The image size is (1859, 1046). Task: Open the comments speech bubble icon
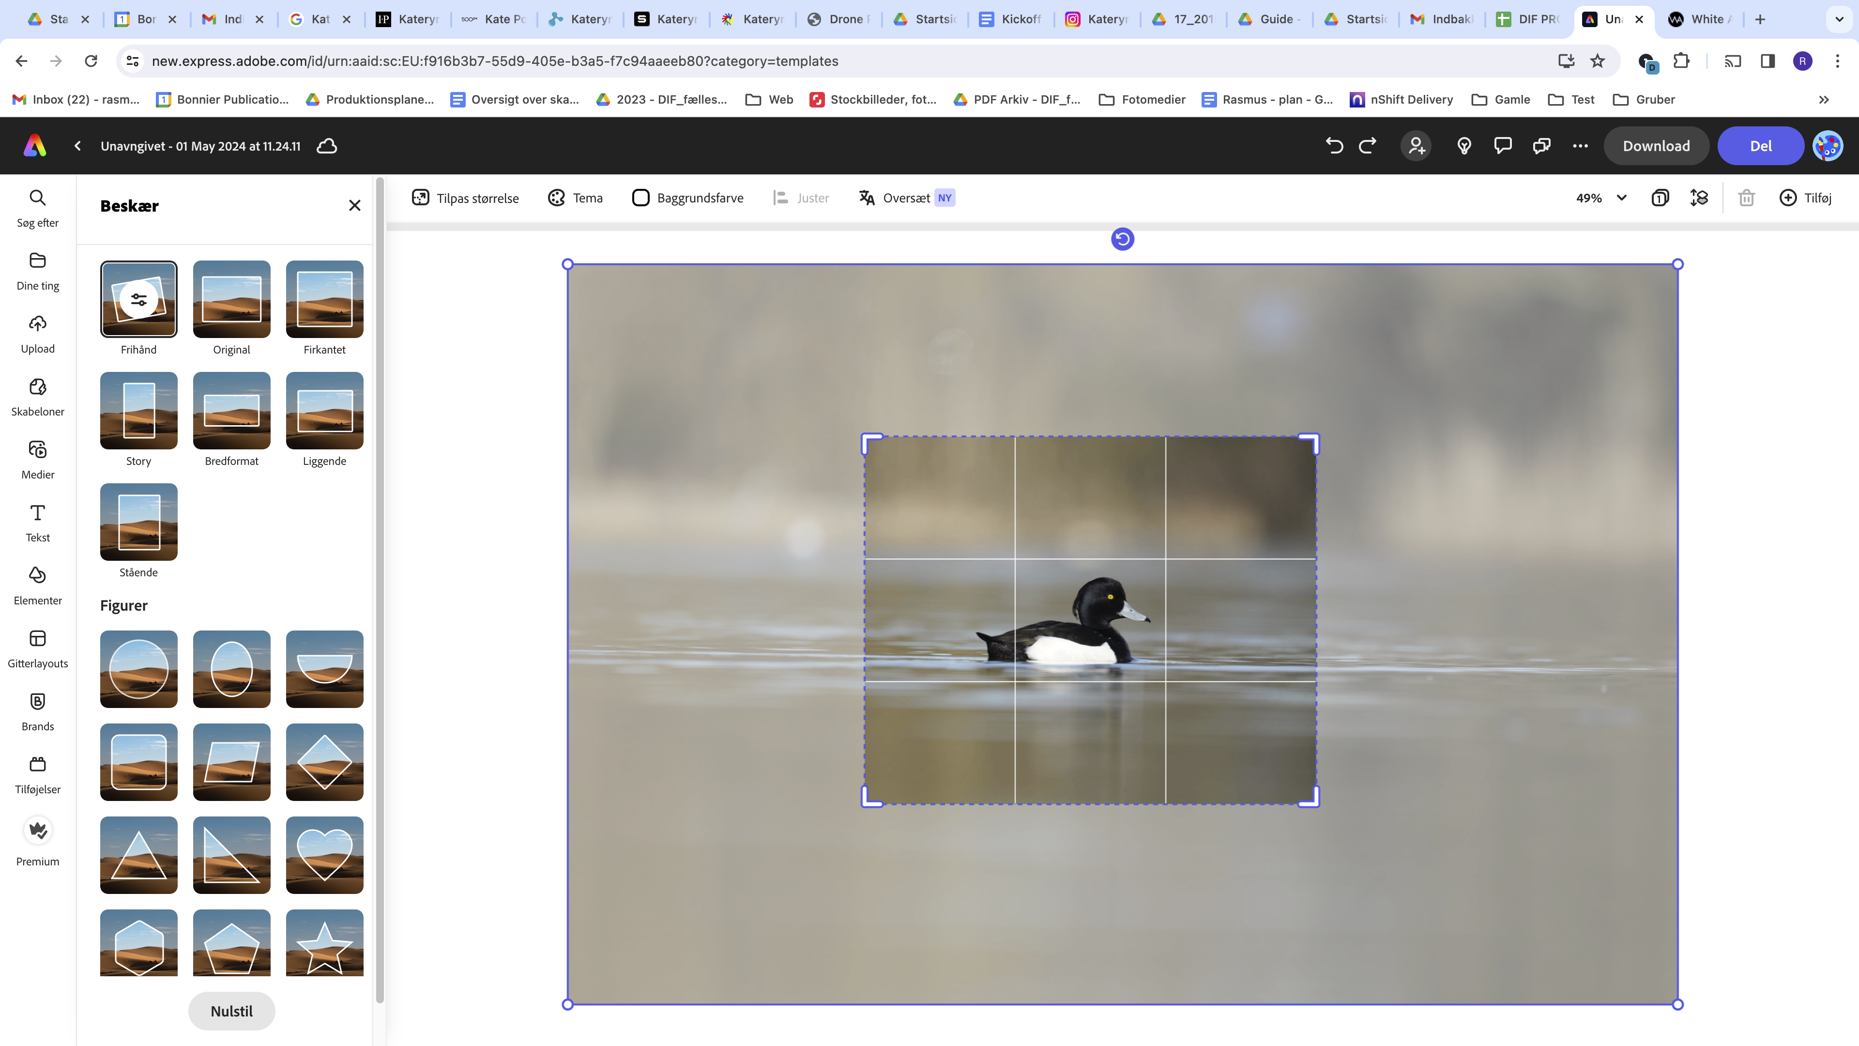(1503, 146)
